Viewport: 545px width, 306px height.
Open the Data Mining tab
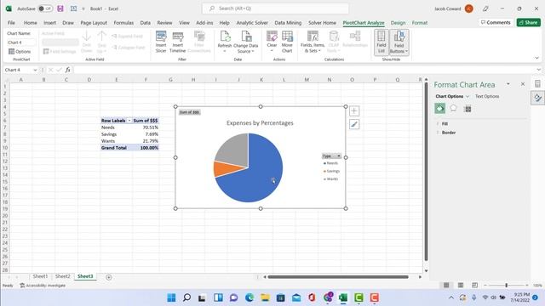click(288, 23)
